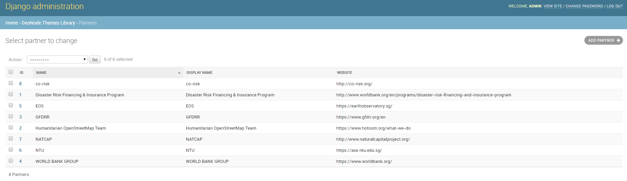Check the GFDRR row checkbox

coord(11,116)
